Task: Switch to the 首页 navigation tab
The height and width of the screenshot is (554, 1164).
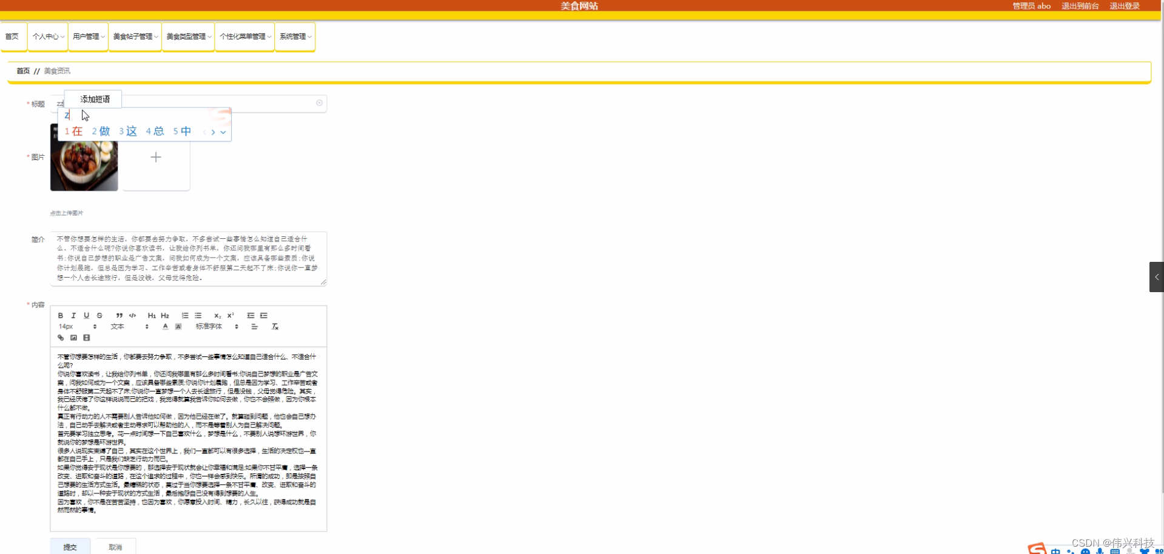Action: 12,36
